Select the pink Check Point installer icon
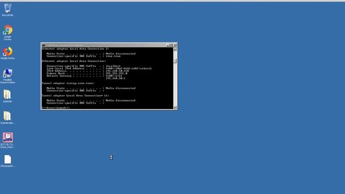Viewport: 345px width, 194px height. (8, 140)
